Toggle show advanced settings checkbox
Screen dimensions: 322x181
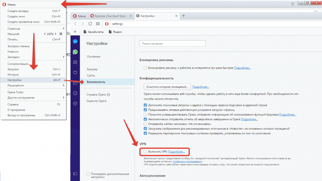pos(88,174)
